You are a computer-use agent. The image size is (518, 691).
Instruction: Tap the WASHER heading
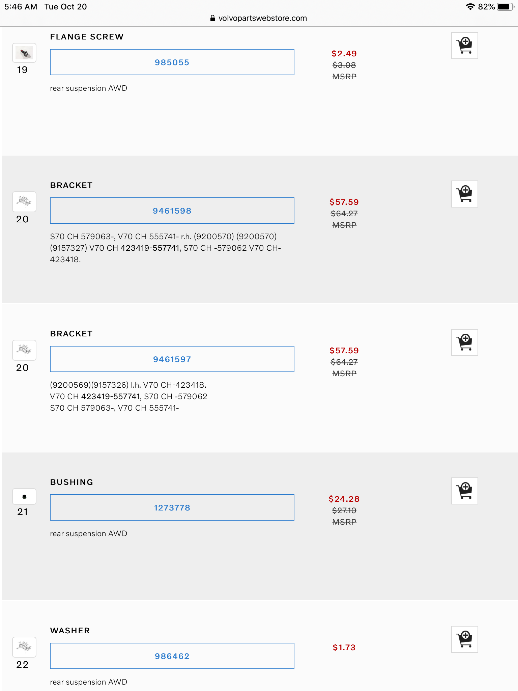tap(70, 631)
